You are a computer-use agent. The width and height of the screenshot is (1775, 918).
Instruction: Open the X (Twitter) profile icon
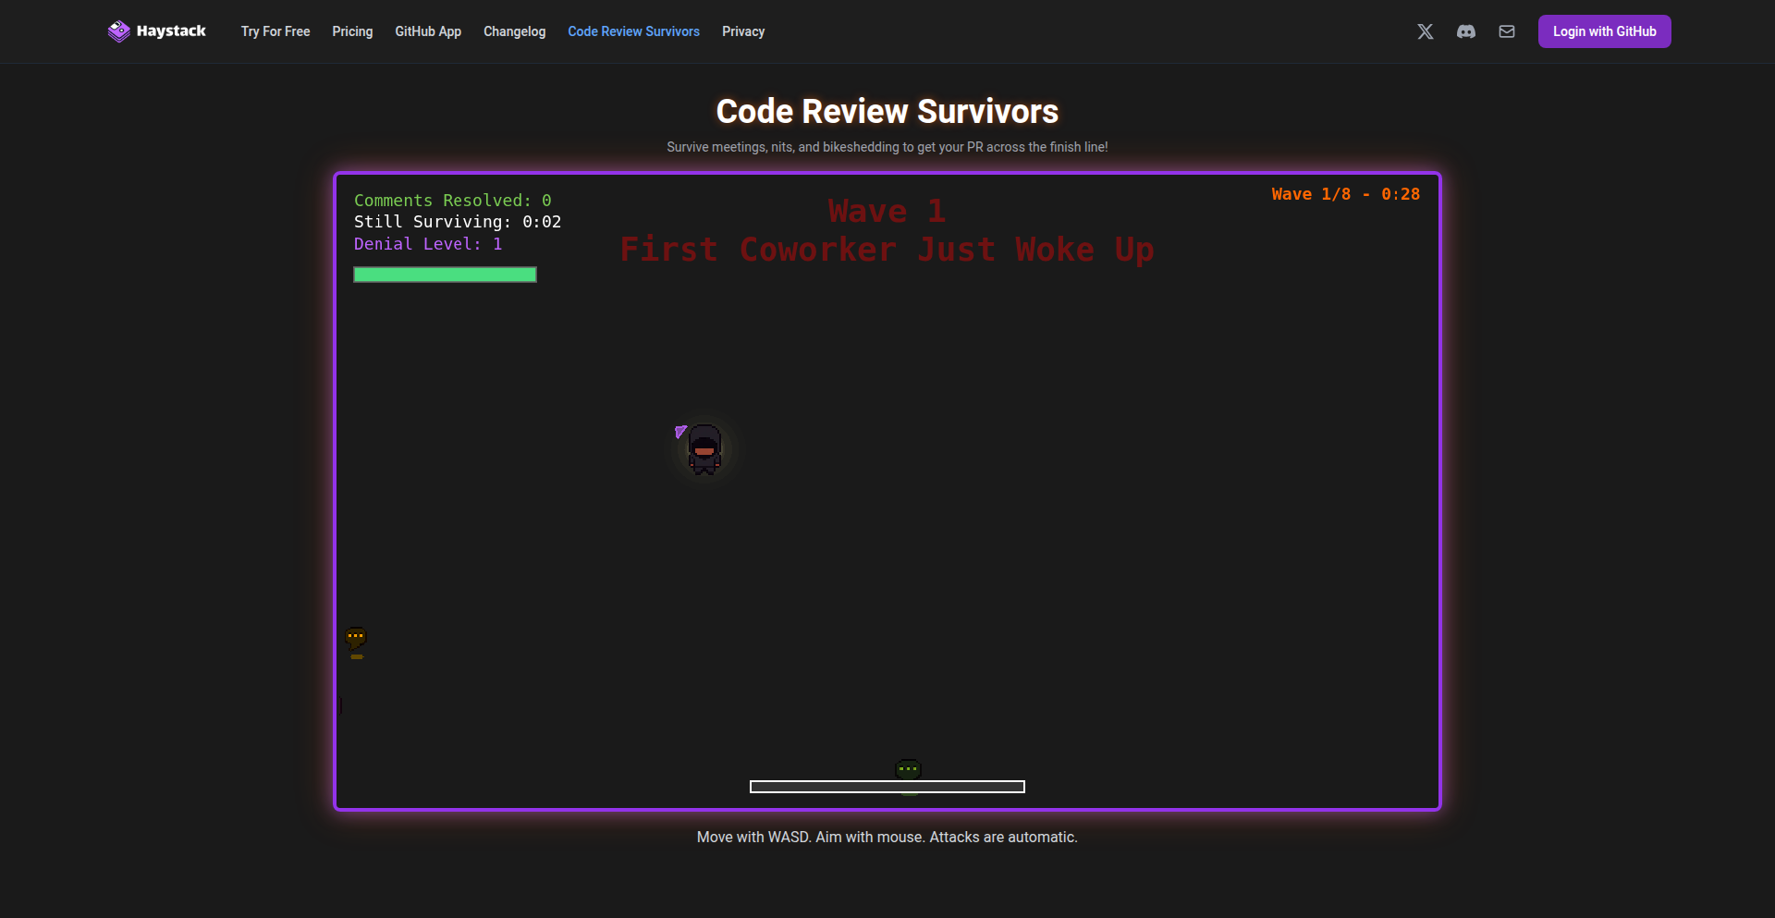[x=1426, y=31]
